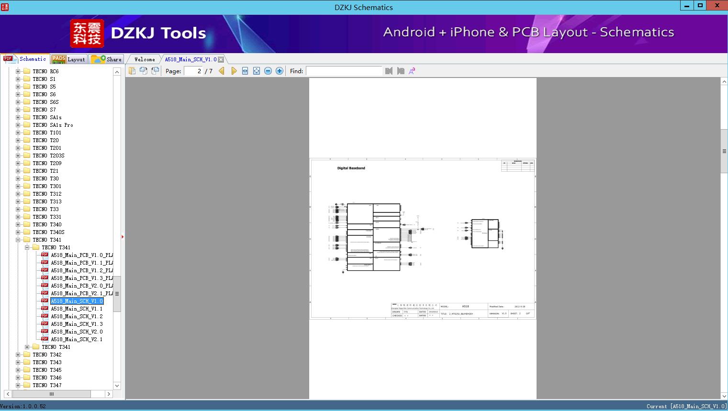Select the TECNO T340S folder
Screen dimensions: 728x411
pos(48,232)
